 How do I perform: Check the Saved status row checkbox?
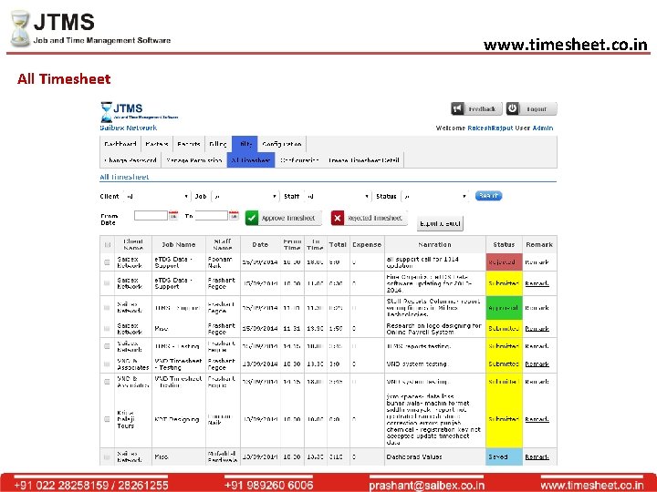108,457
